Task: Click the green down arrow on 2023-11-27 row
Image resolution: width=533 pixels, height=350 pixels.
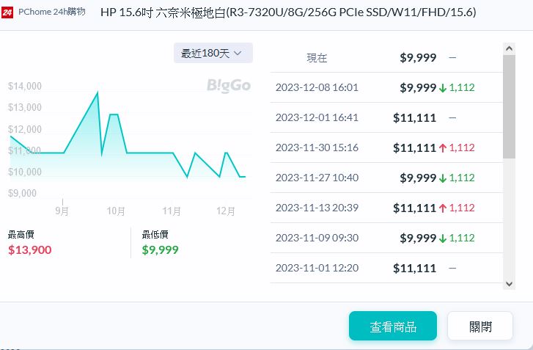Action: (x=443, y=178)
